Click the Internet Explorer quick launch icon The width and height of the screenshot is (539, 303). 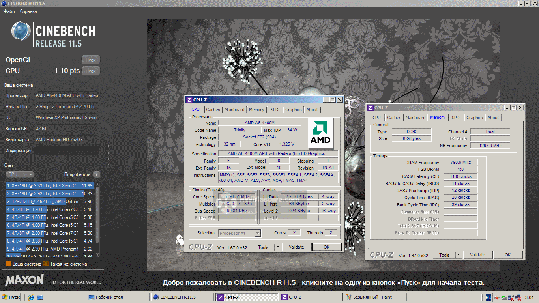pyautogui.click(x=32, y=297)
